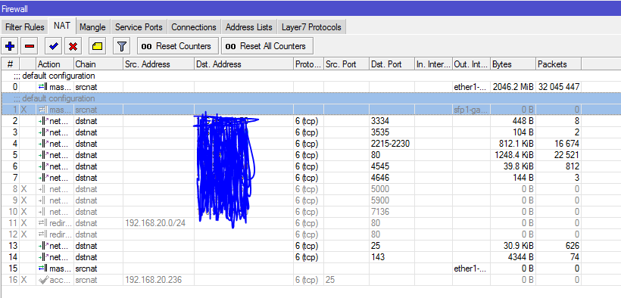Switch to Filter Rules tab
621x298 pixels.
pos(24,27)
